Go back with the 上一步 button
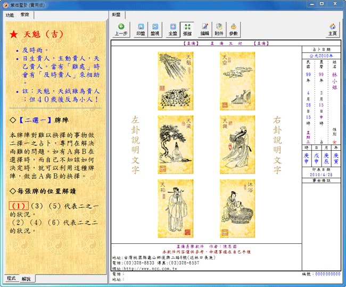Image resolution: width=346 pixels, height=287 pixels. click(121, 30)
